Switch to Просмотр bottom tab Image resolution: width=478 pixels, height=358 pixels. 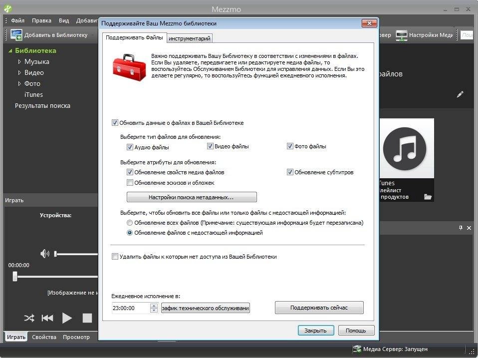click(76, 337)
